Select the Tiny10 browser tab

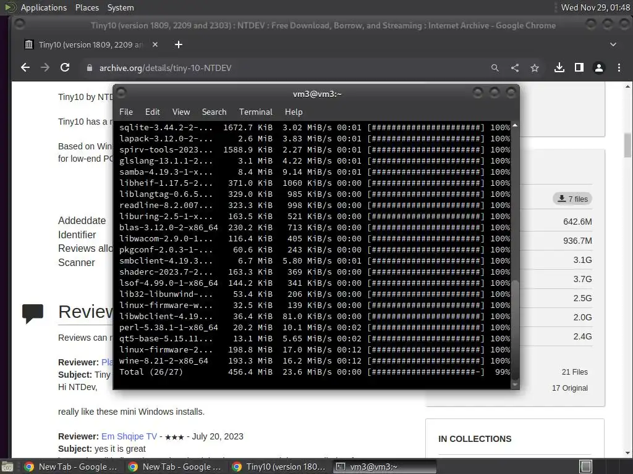[91, 44]
